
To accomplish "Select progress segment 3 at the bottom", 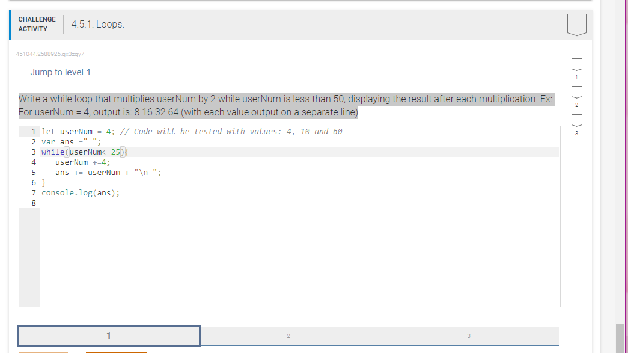I will [x=469, y=336].
